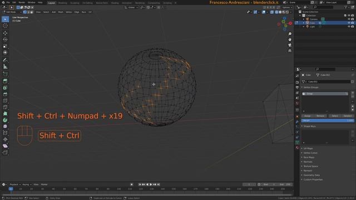The image size is (356, 200).
Task: Open the Edit Mode dropdown
Action: point(12,12)
